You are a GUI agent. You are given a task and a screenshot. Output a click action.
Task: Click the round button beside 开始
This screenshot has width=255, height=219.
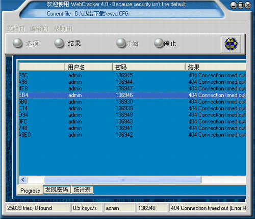[x=121, y=43]
